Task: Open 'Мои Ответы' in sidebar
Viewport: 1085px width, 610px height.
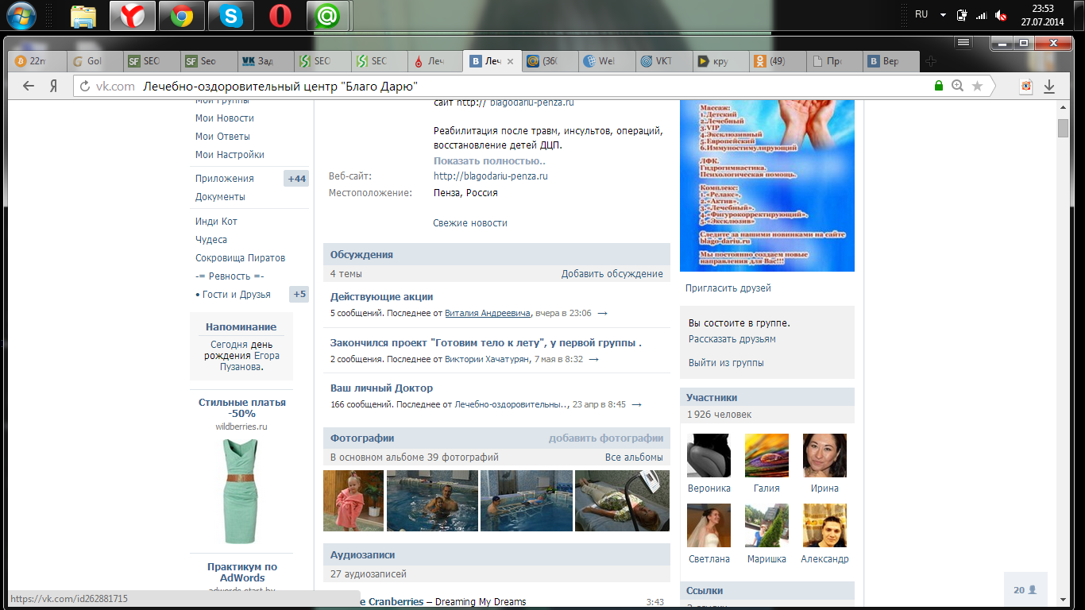Action: coord(222,137)
